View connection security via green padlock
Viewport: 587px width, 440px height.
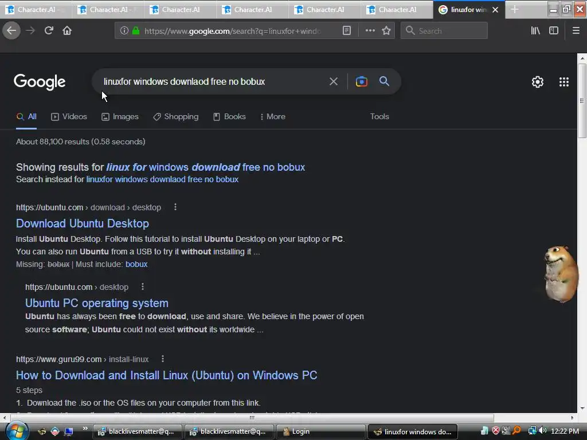coord(136,31)
